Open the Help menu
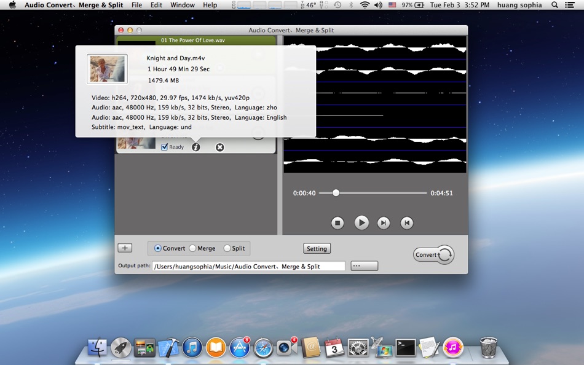The width and height of the screenshot is (584, 365). pyautogui.click(x=210, y=5)
